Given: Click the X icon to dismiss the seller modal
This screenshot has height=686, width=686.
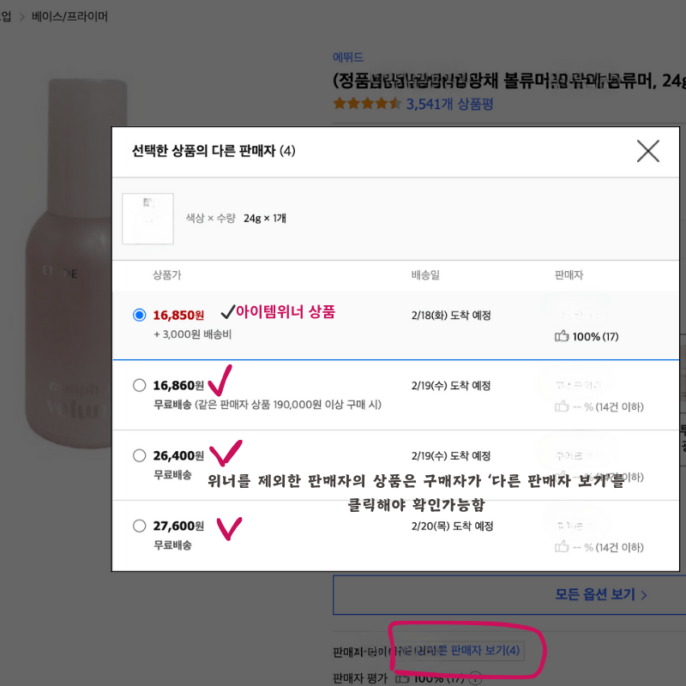Looking at the screenshot, I should pos(648,151).
